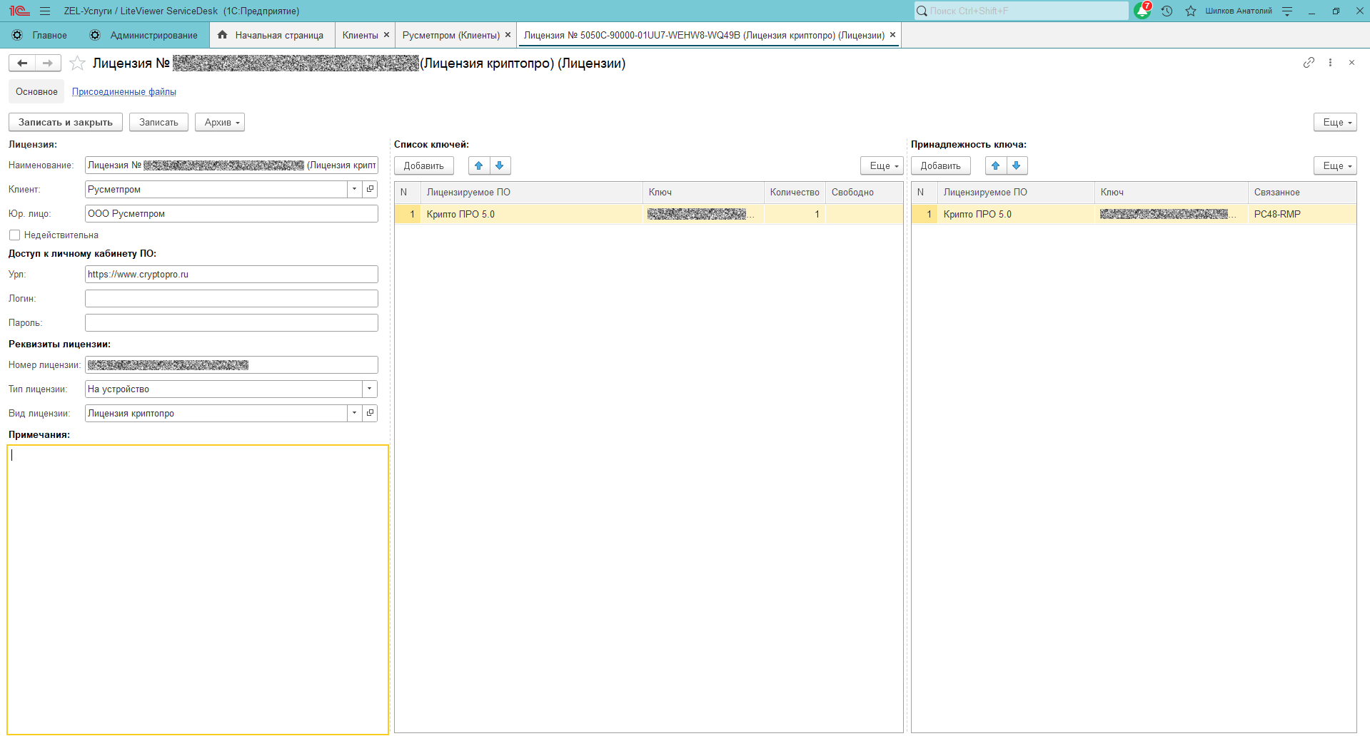Click inside the Примечания text area

coord(198,590)
